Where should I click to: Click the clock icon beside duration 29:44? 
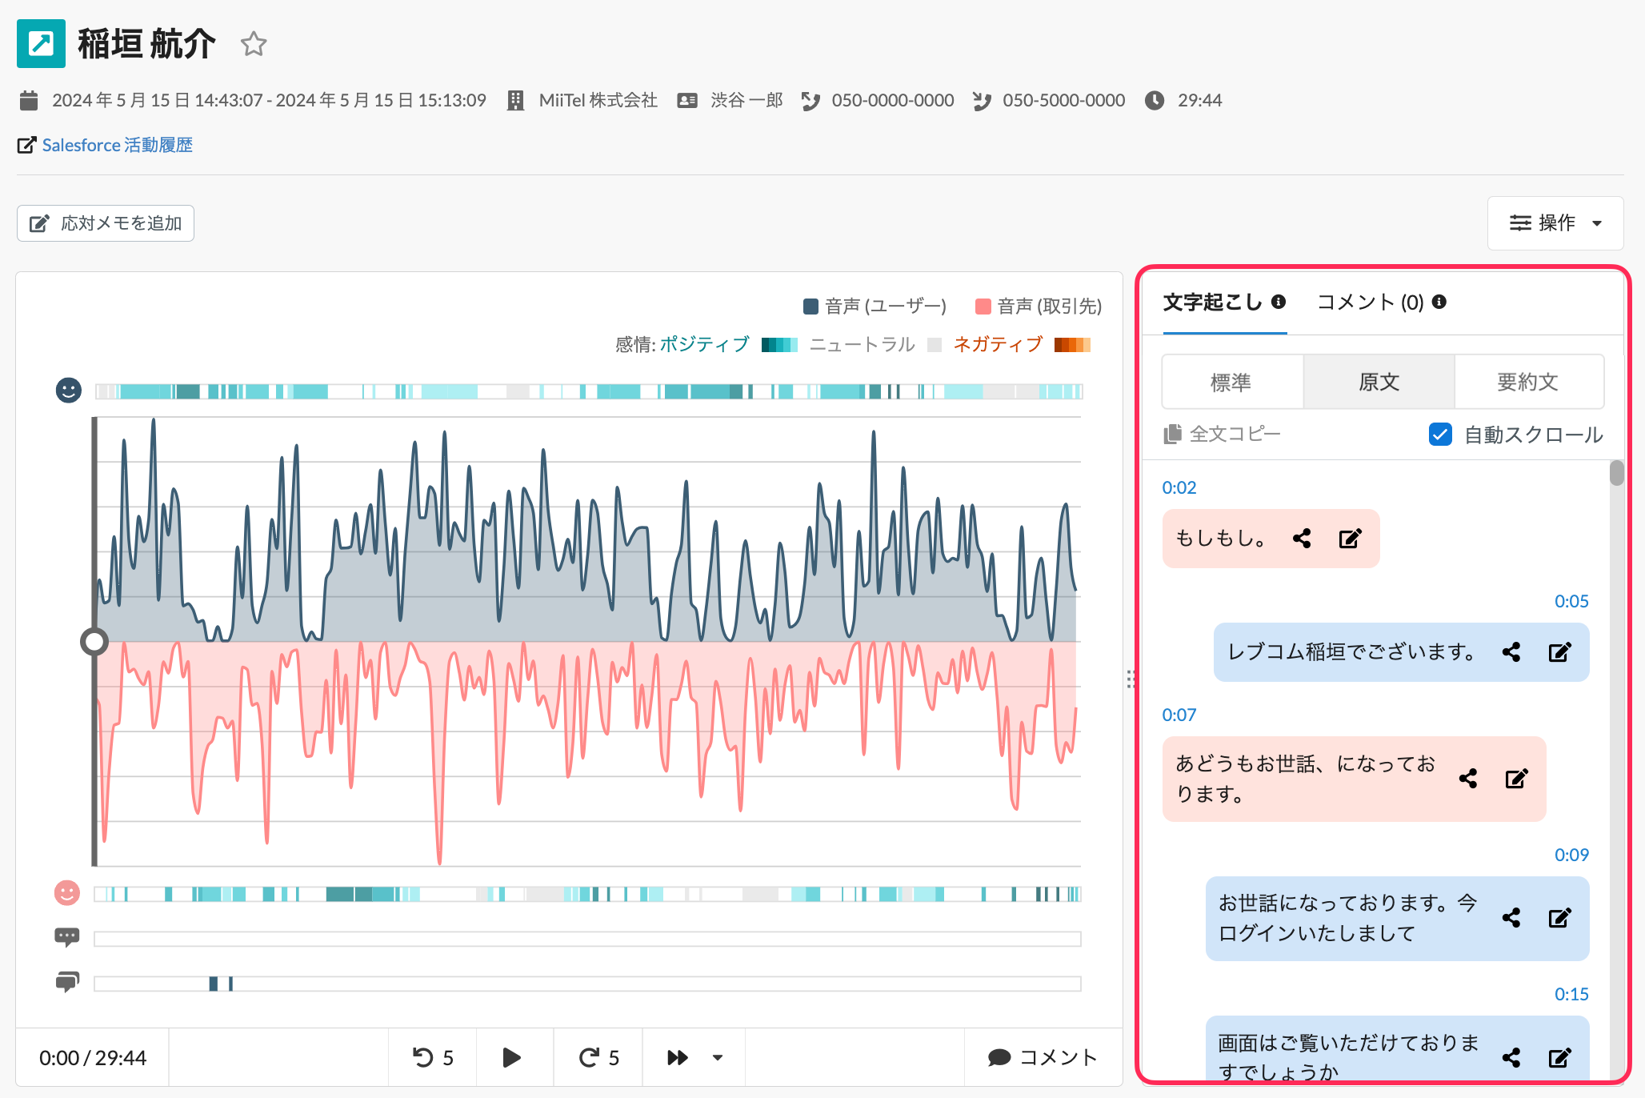coord(1155,101)
